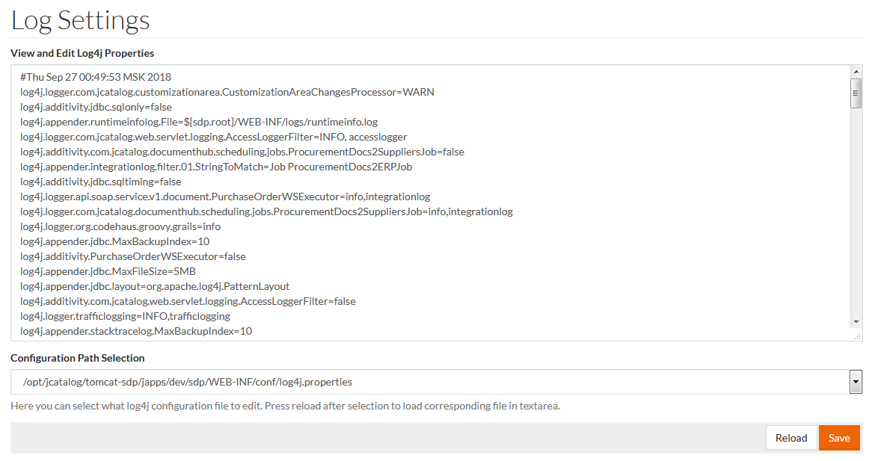Click the jdbc.MaxFileSize=5MB line
This screenshot has height=461, width=872.
click(108, 271)
